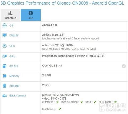Click the Memory RAM icon
128x114 pixels.
point(5,76)
